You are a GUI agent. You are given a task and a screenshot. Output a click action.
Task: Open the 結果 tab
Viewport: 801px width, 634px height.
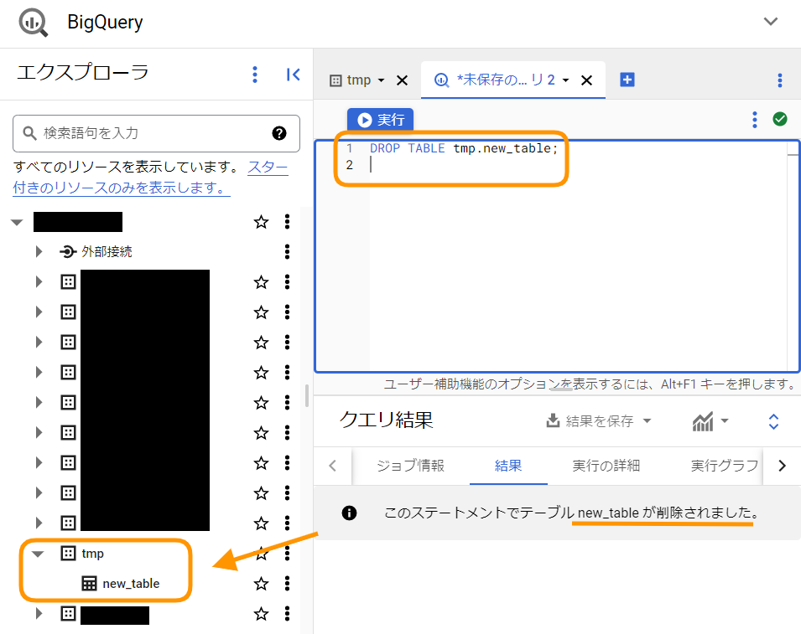point(508,466)
